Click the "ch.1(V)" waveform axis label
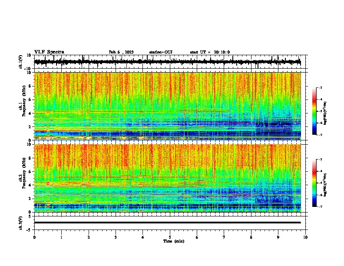344x266 pixels. pos(20,62)
